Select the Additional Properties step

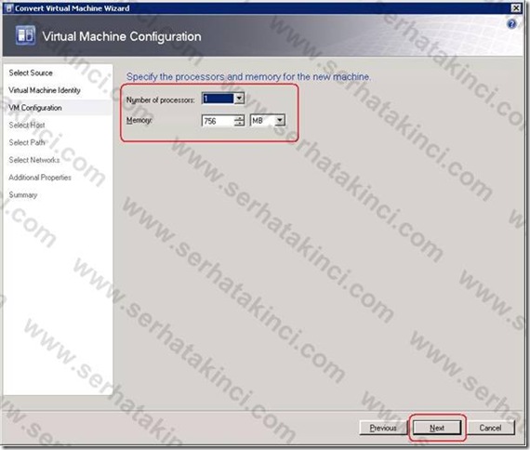click(x=40, y=178)
